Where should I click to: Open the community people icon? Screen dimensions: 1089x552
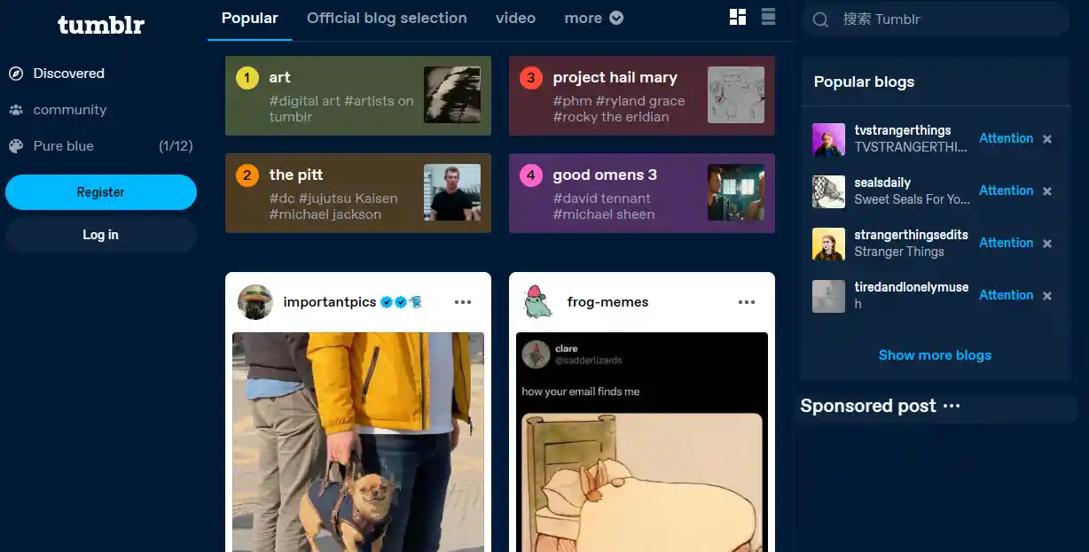point(16,110)
